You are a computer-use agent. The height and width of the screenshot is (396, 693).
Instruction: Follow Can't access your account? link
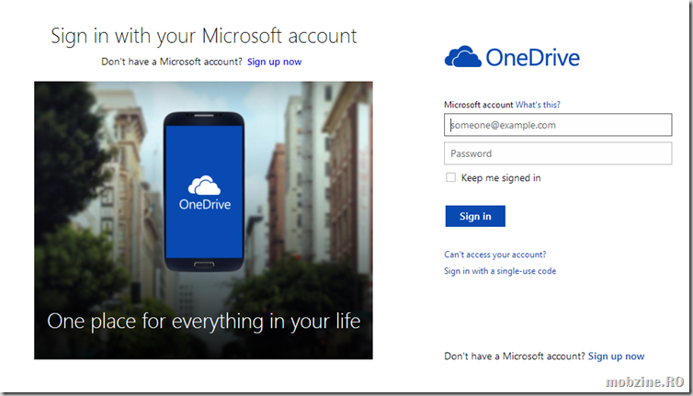coord(495,255)
